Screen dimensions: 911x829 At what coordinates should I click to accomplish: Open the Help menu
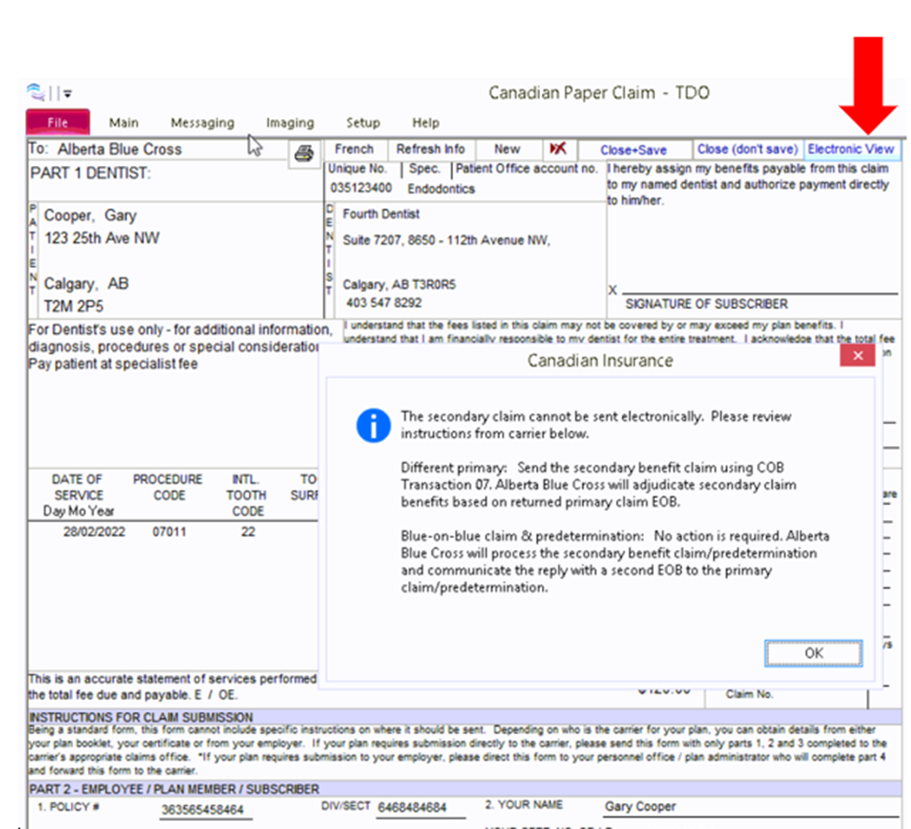pos(425,122)
